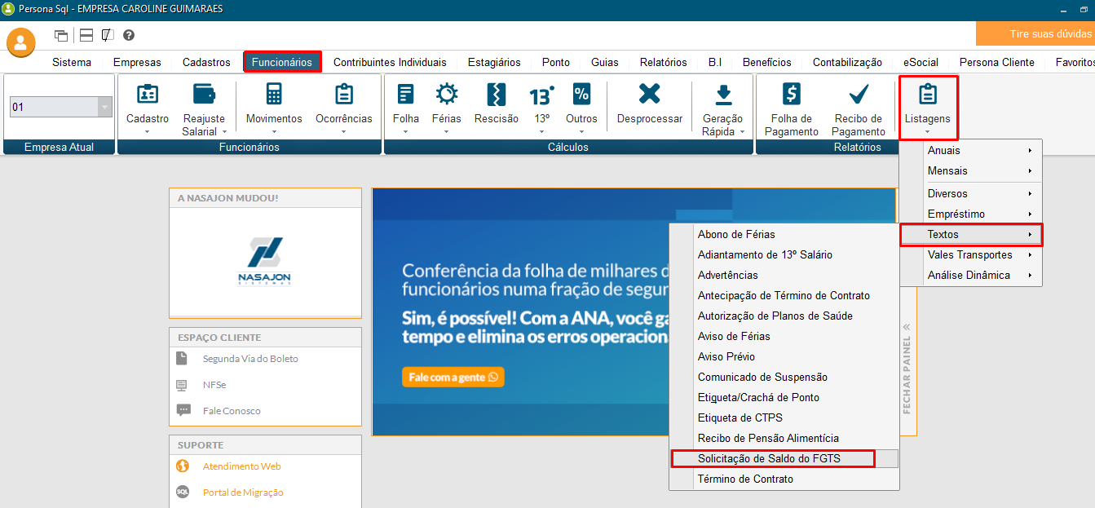Viewport: 1095px width, 508px height.
Task: Expand the Textos submenu
Action: [971, 234]
